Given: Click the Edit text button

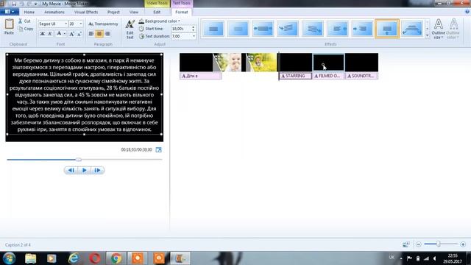Looking at the screenshot, I should coord(130,29).
